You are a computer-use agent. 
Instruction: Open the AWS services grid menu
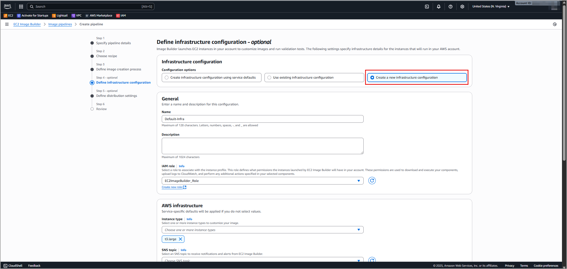tap(21, 6)
